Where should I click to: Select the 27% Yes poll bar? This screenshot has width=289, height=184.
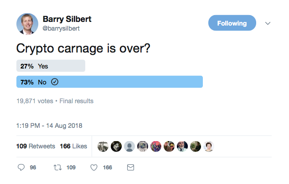click(51, 66)
